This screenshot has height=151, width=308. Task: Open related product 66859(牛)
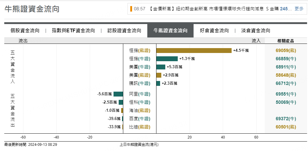[286, 59]
